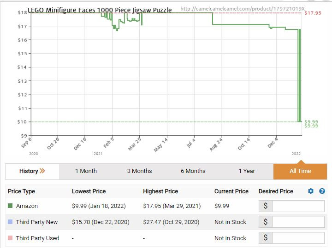The height and width of the screenshot is (248, 332).
Task: Open the History tab
Action: [32, 171]
